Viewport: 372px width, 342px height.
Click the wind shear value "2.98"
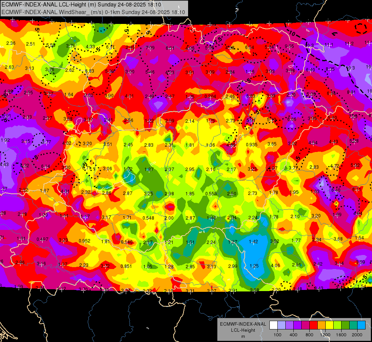(x=169, y=193)
